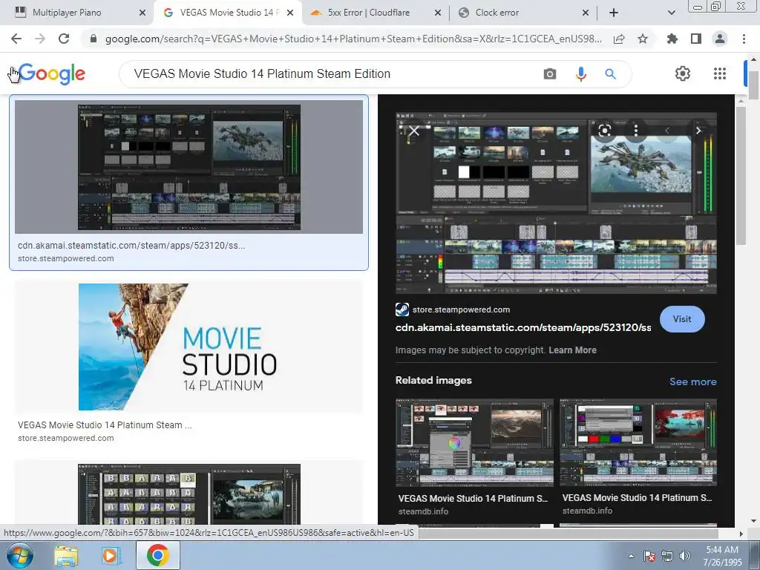This screenshot has width=760, height=570.
Task: Close the 5xx Error Cloudflare tab
Action: tap(438, 13)
